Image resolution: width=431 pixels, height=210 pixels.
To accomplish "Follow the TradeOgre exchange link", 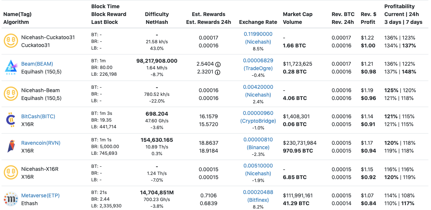I will point(258,68).
